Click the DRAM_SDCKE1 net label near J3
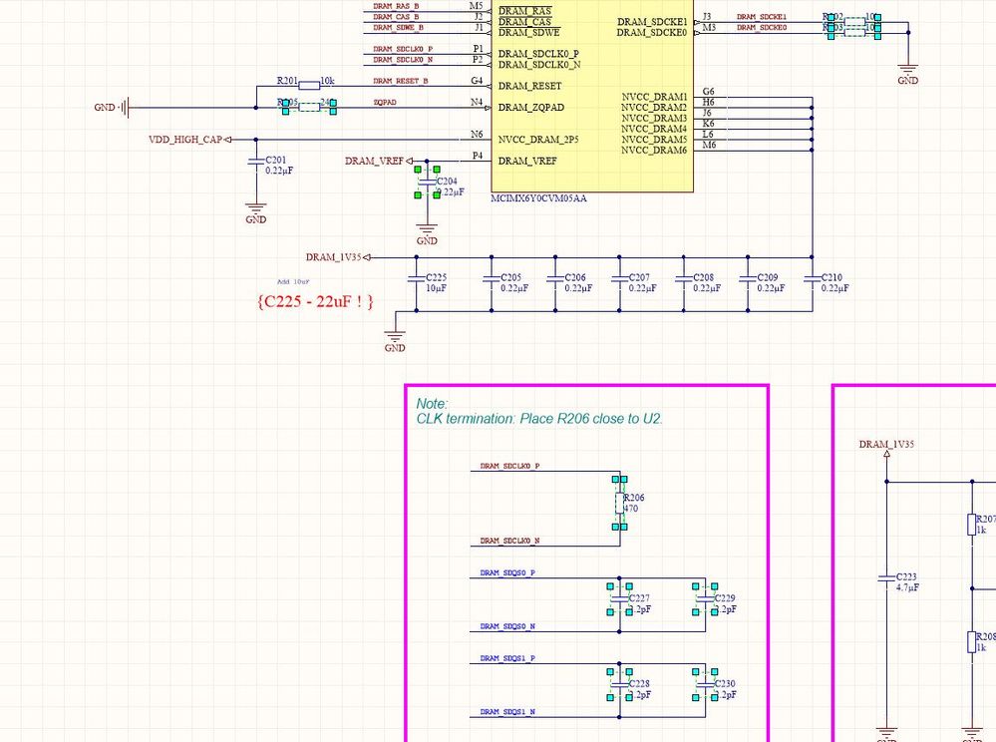Image resolution: width=996 pixels, height=742 pixels. click(762, 17)
